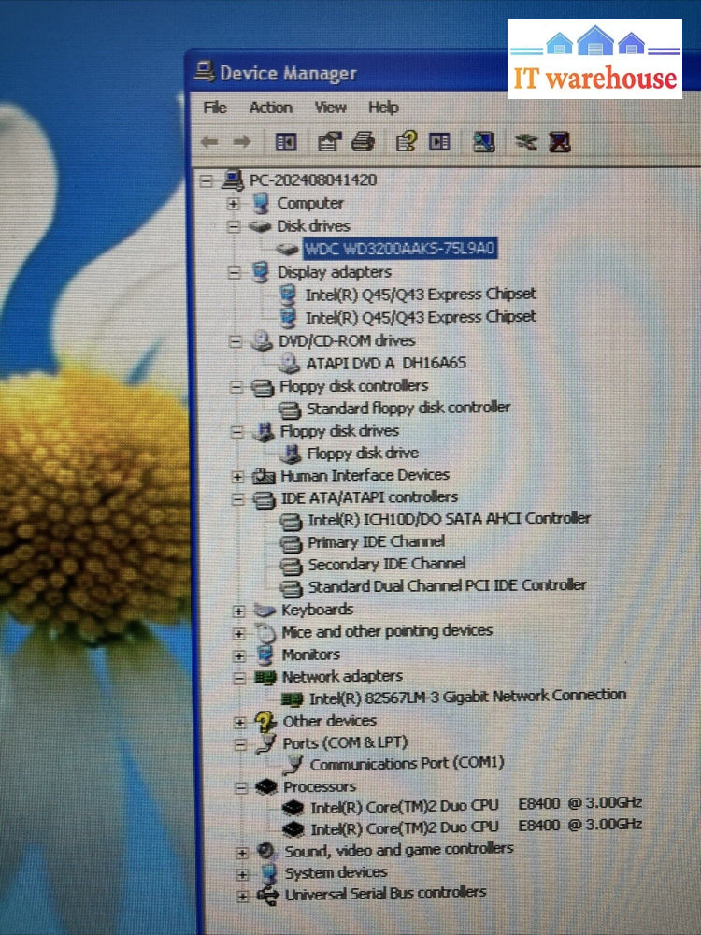Click the Properties toolbar icon

[330, 141]
